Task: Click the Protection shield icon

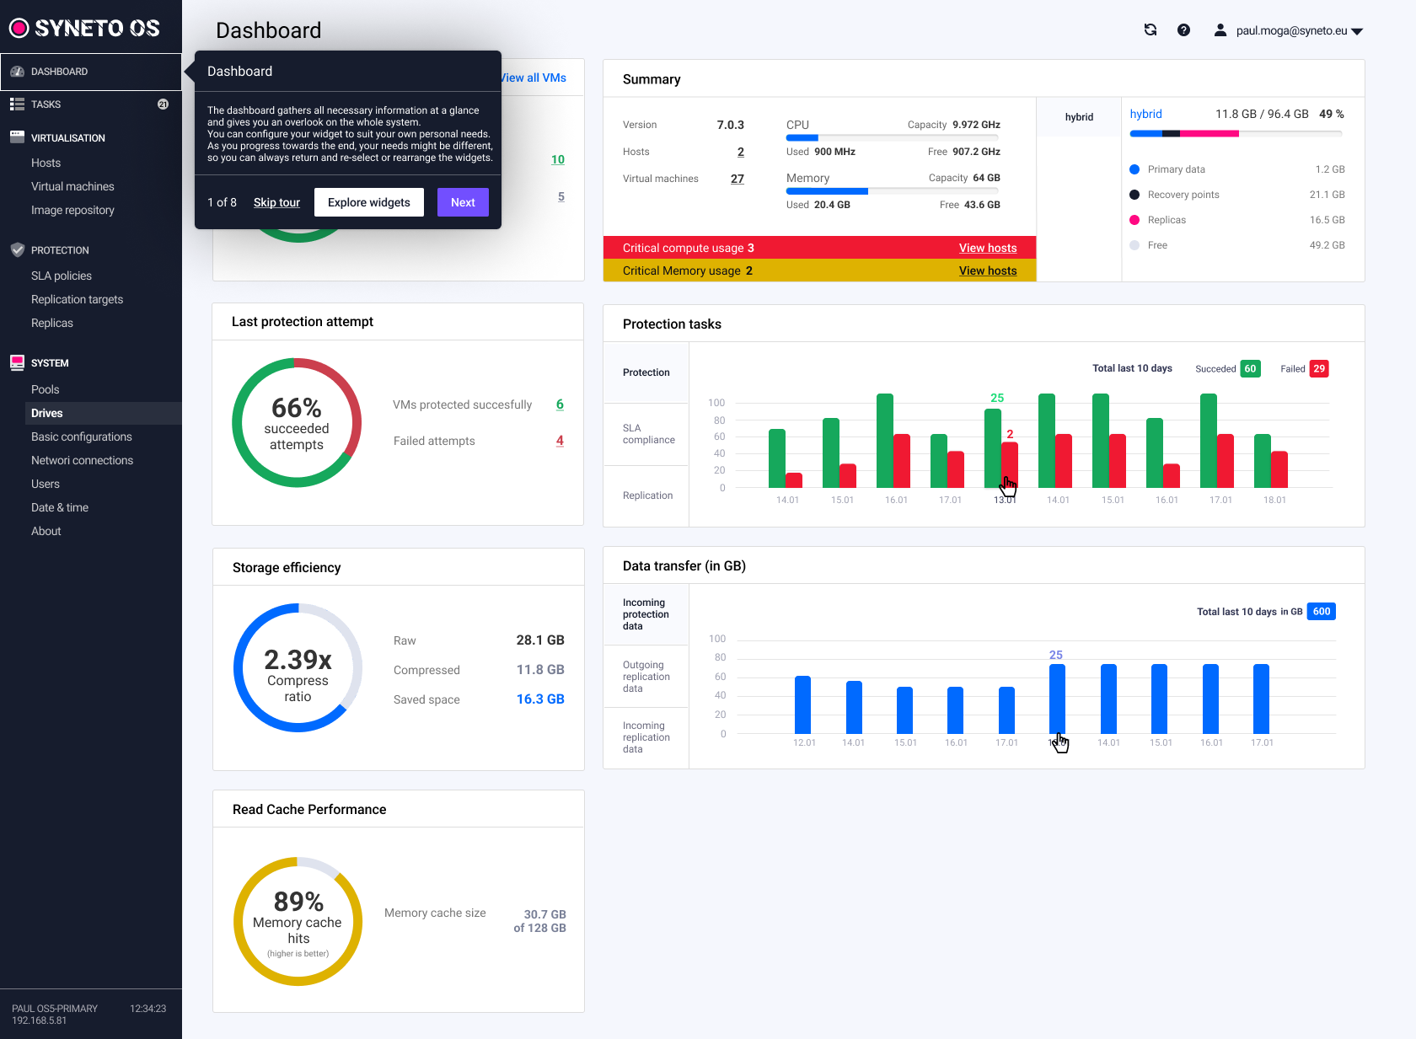Action: pos(17,250)
